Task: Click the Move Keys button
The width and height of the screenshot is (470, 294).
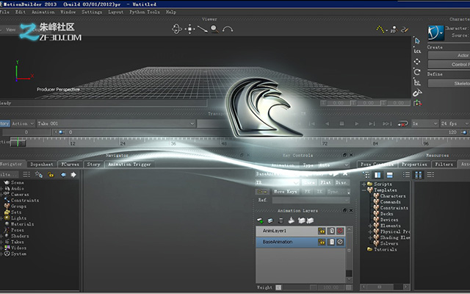Action: (285, 191)
